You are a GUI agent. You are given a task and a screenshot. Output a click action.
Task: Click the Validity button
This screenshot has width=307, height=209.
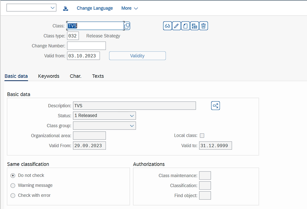click(138, 56)
